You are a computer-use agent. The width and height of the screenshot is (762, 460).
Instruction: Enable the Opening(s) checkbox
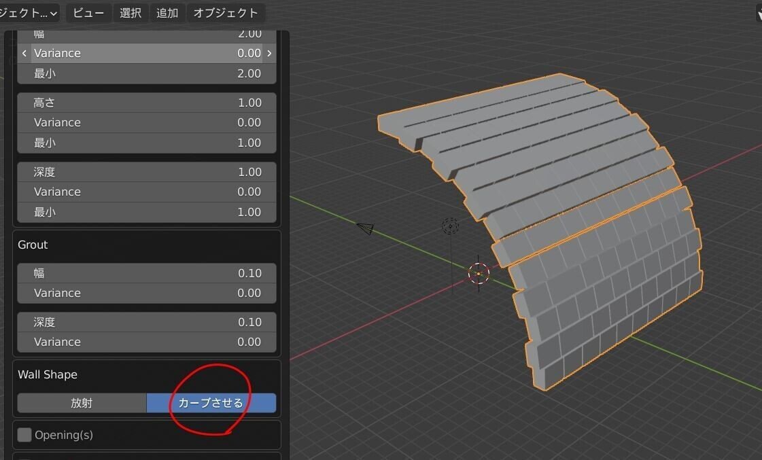[x=24, y=435]
